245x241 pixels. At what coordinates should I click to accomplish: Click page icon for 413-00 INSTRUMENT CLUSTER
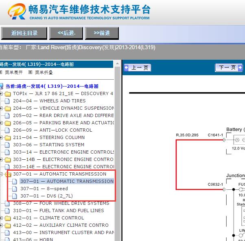7,233
